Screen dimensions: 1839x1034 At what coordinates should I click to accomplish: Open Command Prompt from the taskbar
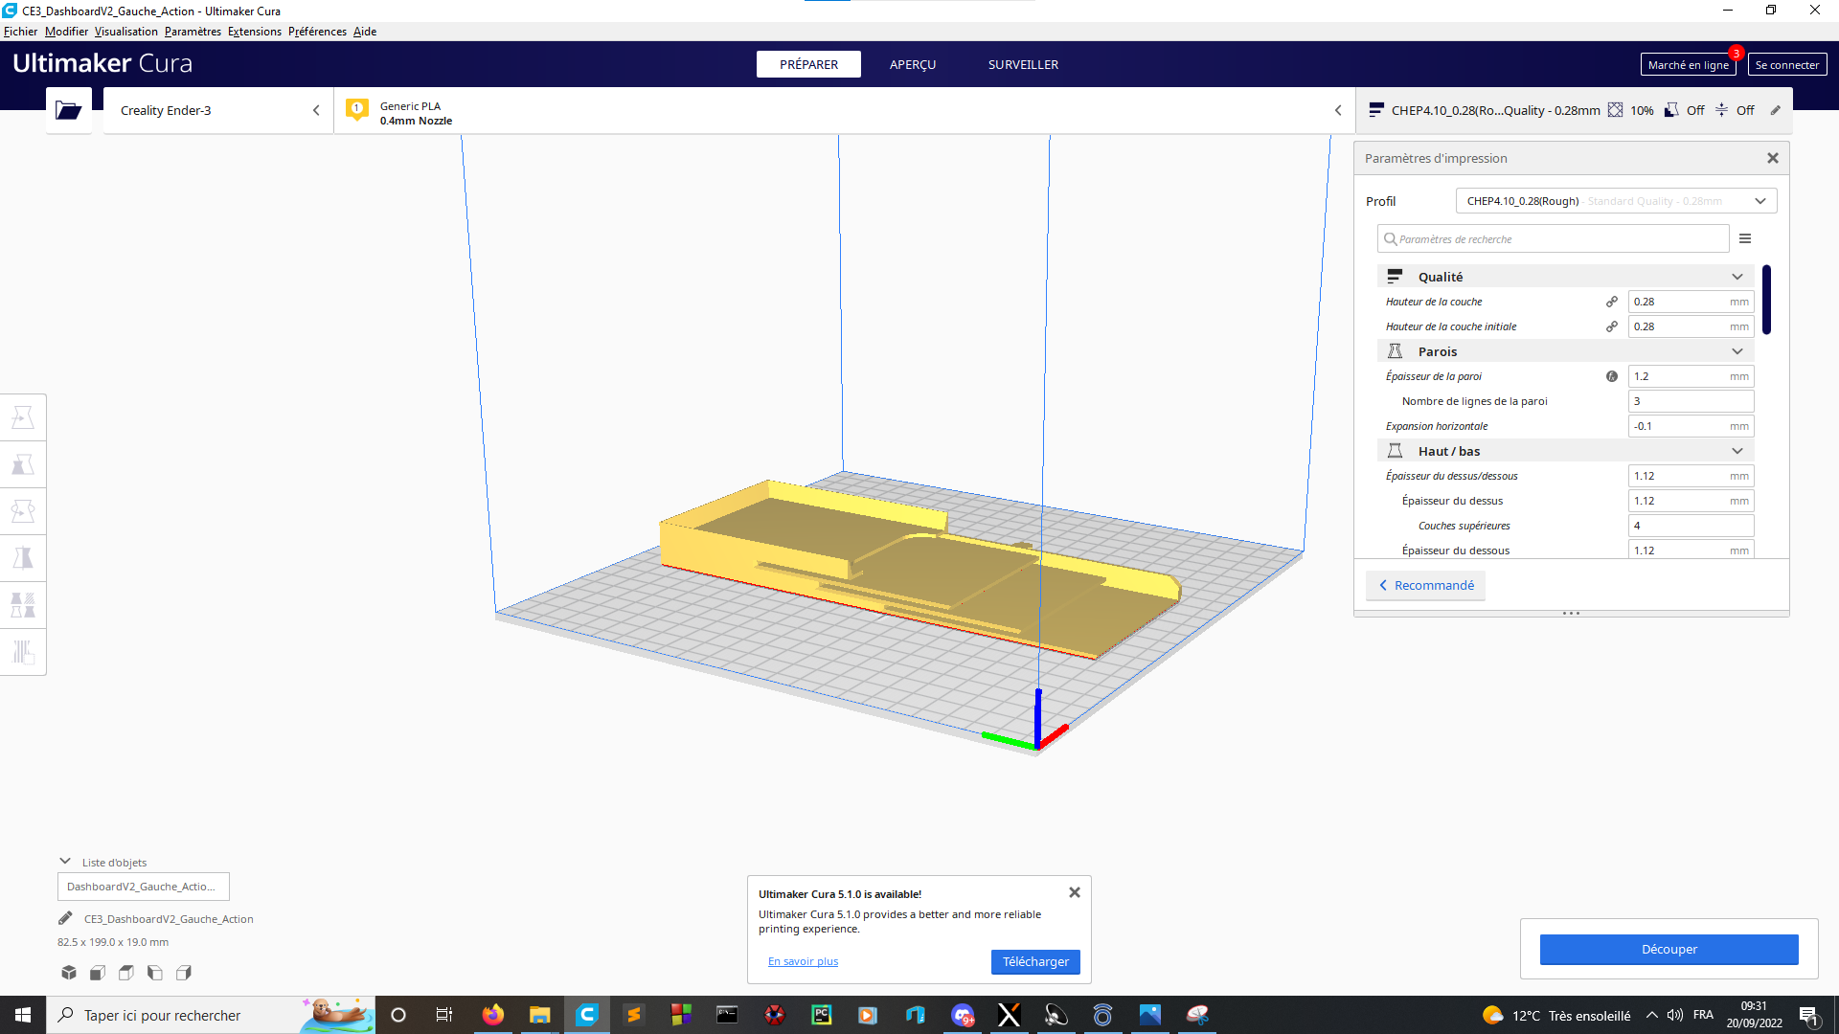point(728,1015)
